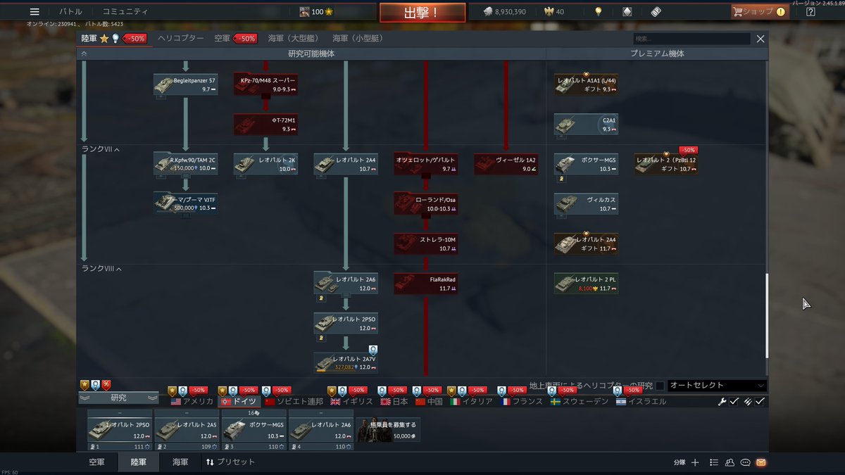Click the golden eagles balance 40

[x=554, y=12]
